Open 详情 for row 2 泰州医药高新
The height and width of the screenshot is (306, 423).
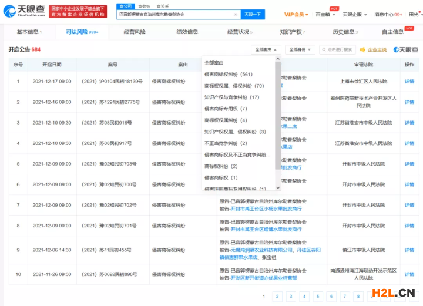409,102
